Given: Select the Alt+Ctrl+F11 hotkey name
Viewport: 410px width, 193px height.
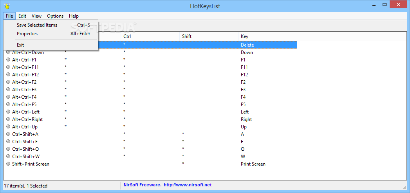Looking at the screenshot, I should click(25, 67).
